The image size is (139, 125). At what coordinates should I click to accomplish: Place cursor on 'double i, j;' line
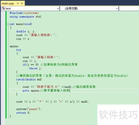pyautogui.click(x=26, y=31)
